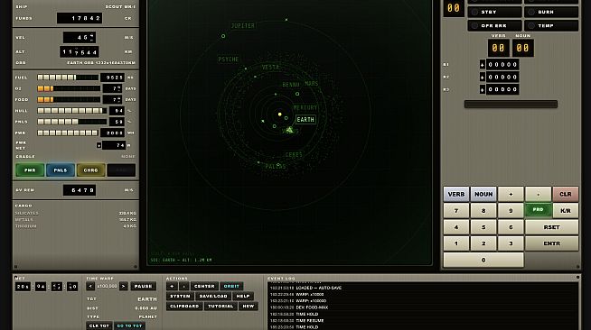Click the ENTR key on keypad
The width and height of the screenshot is (591, 330).
(552, 243)
